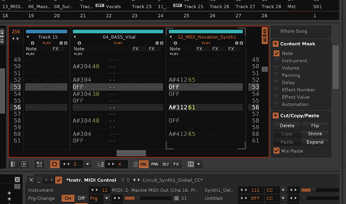Toggle the Instr. MIDI Control enable checkbox
Viewport: 346px width, 204px height.
click(59, 180)
